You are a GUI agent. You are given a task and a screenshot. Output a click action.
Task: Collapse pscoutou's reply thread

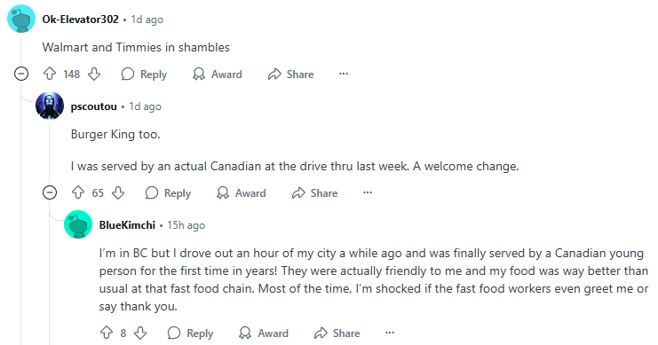(50, 192)
